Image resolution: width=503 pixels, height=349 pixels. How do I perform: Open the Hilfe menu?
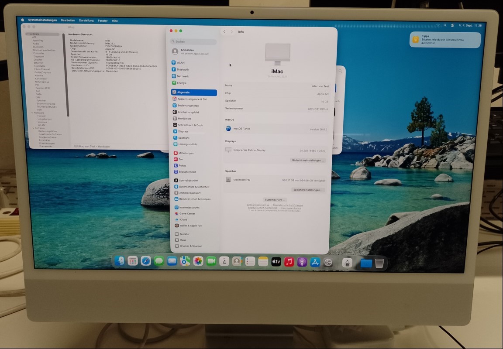(114, 21)
